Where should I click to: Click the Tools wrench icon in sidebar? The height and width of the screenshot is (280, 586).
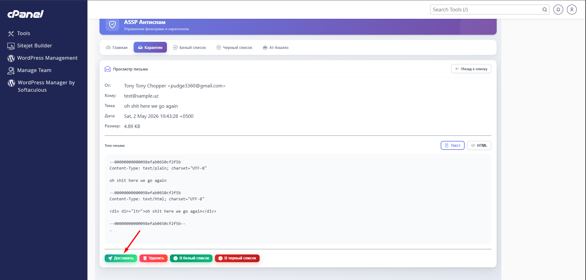click(11, 34)
